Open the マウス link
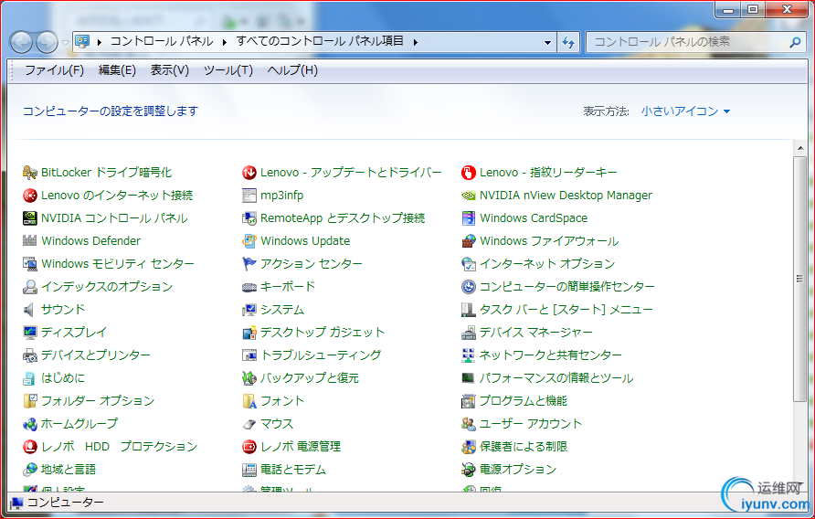Screen dimensions: 815x519 277,424
